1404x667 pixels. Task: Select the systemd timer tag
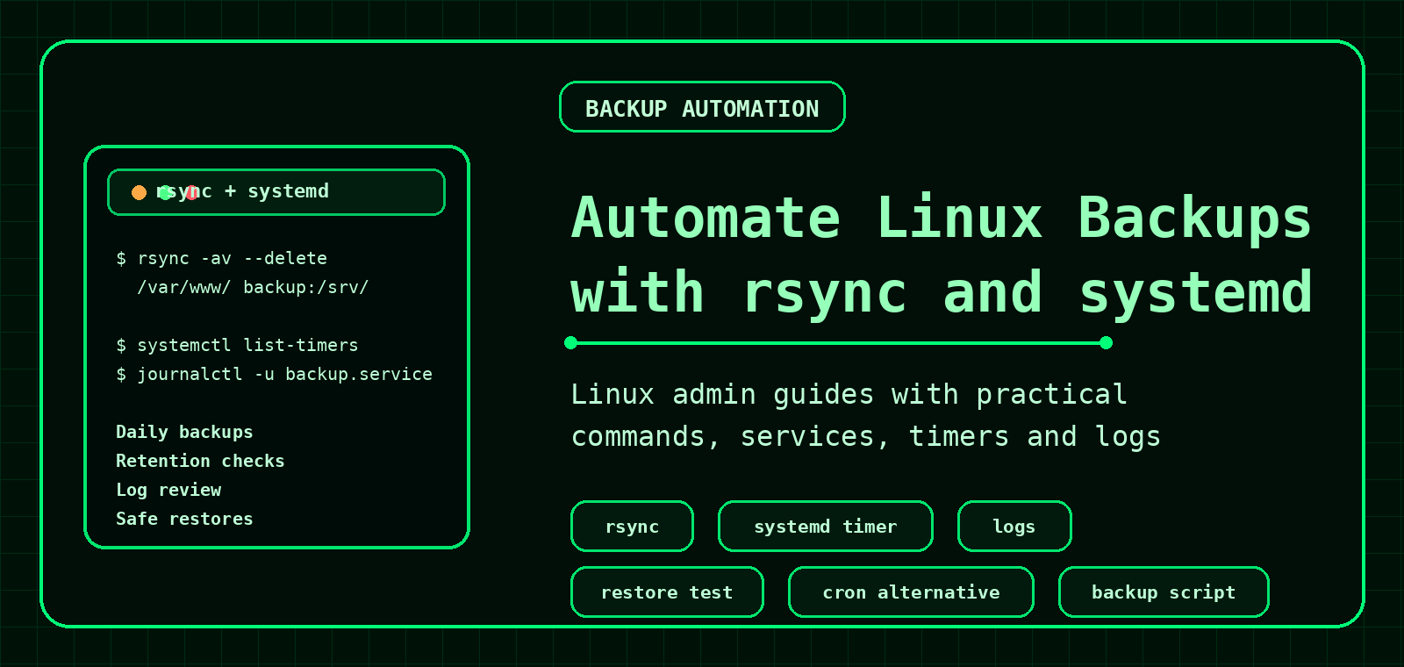(825, 527)
